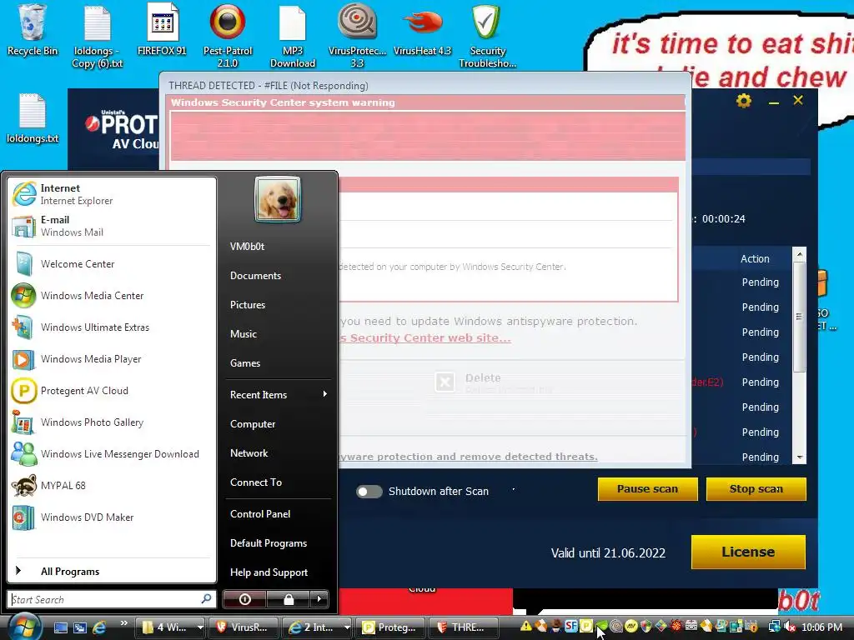Expand the shutdown options arrow

pyautogui.click(x=319, y=599)
